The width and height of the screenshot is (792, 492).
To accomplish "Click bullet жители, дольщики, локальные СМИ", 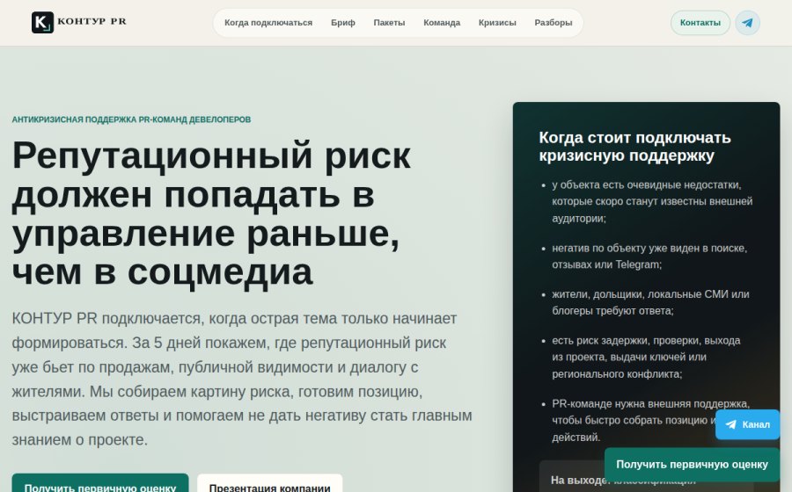I will click(x=650, y=302).
